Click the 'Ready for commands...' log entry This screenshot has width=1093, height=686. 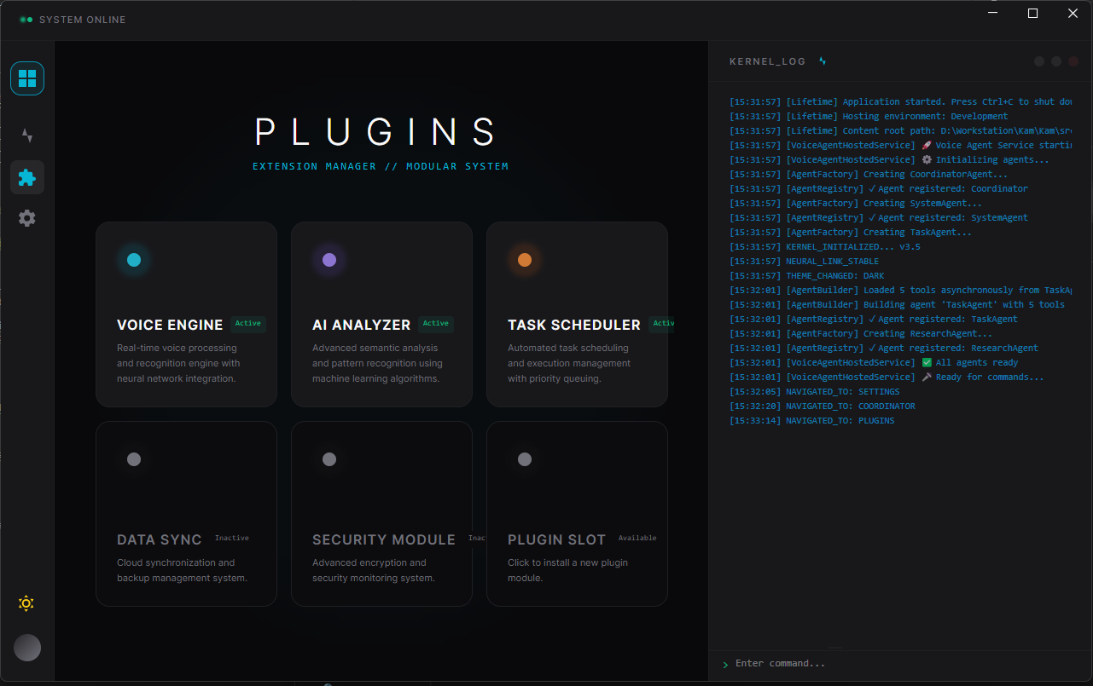(887, 378)
